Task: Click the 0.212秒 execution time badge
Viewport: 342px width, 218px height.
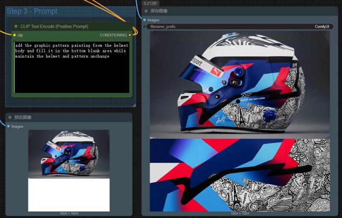Action: 150,3
